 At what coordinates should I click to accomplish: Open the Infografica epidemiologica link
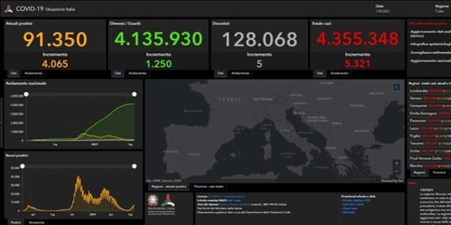[430, 44]
